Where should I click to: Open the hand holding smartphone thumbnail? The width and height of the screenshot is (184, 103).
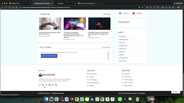(x=50, y=24)
